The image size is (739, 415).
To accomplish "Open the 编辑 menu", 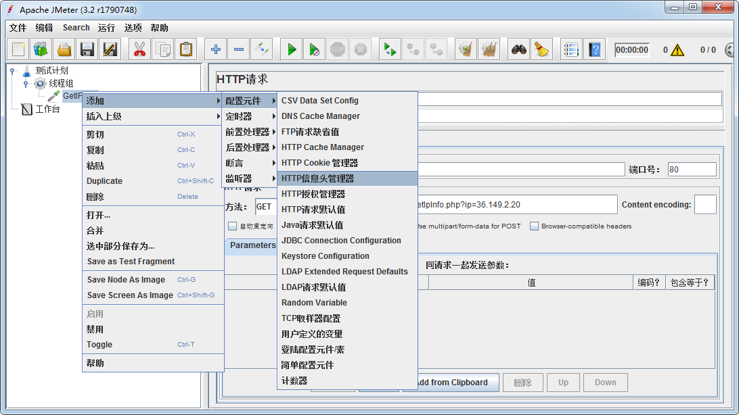I will point(44,28).
